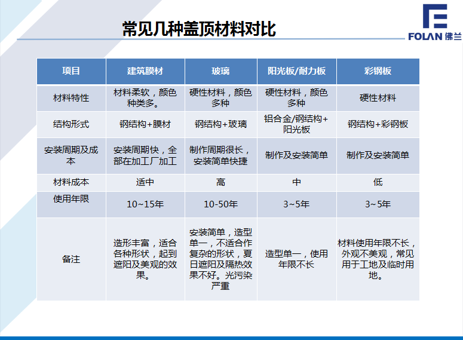Click the 结构形式 row label
This screenshot has height=340, width=463.
pyautogui.click(x=71, y=124)
